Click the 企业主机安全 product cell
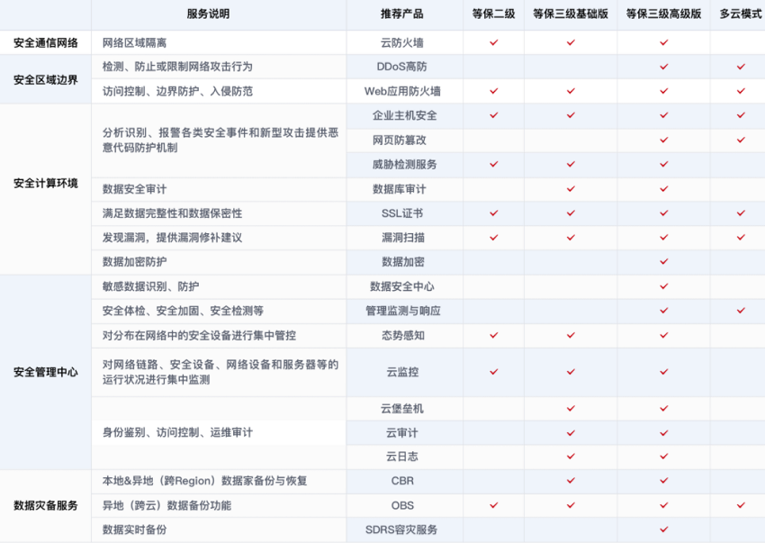The width and height of the screenshot is (765, 543). click(404, 116)
